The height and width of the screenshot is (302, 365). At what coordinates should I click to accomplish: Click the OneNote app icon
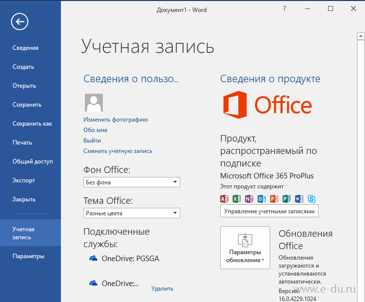point(249,199)
